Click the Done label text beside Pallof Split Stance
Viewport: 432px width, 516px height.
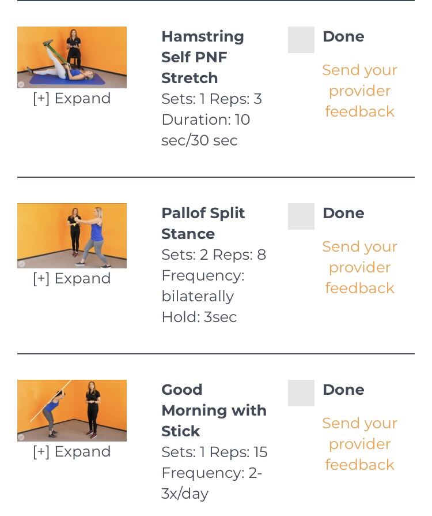coord(343,213)
